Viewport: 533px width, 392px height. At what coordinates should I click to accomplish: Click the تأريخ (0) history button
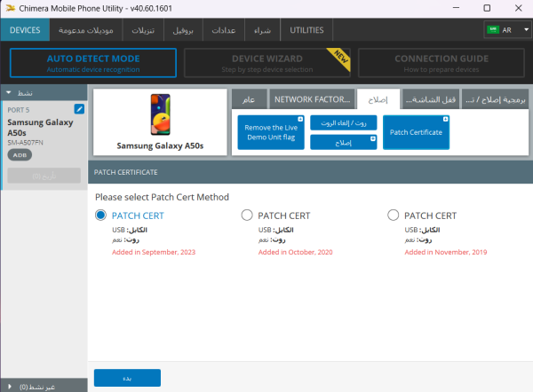click(x=44, y=176)
